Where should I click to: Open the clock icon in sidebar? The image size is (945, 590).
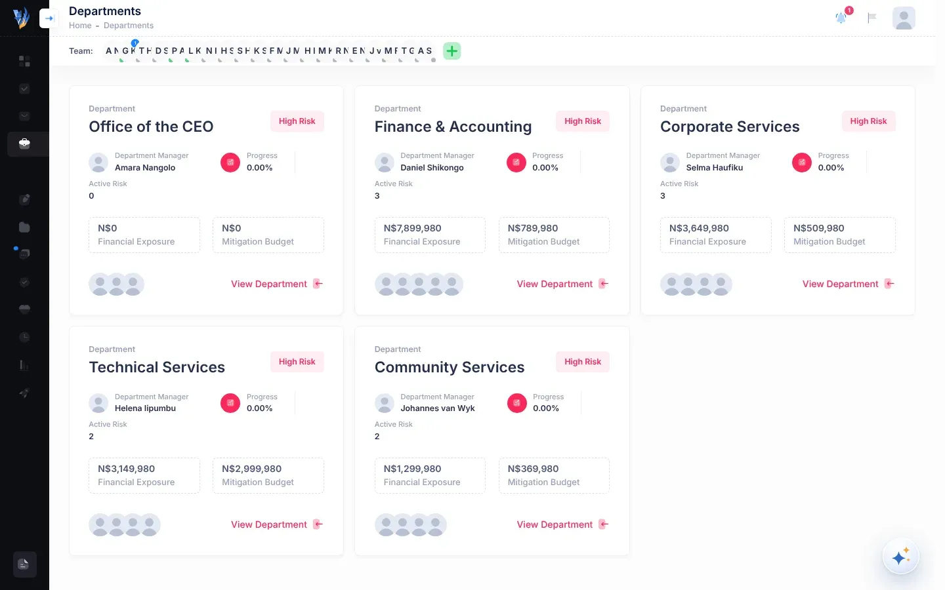click(24, 337)
